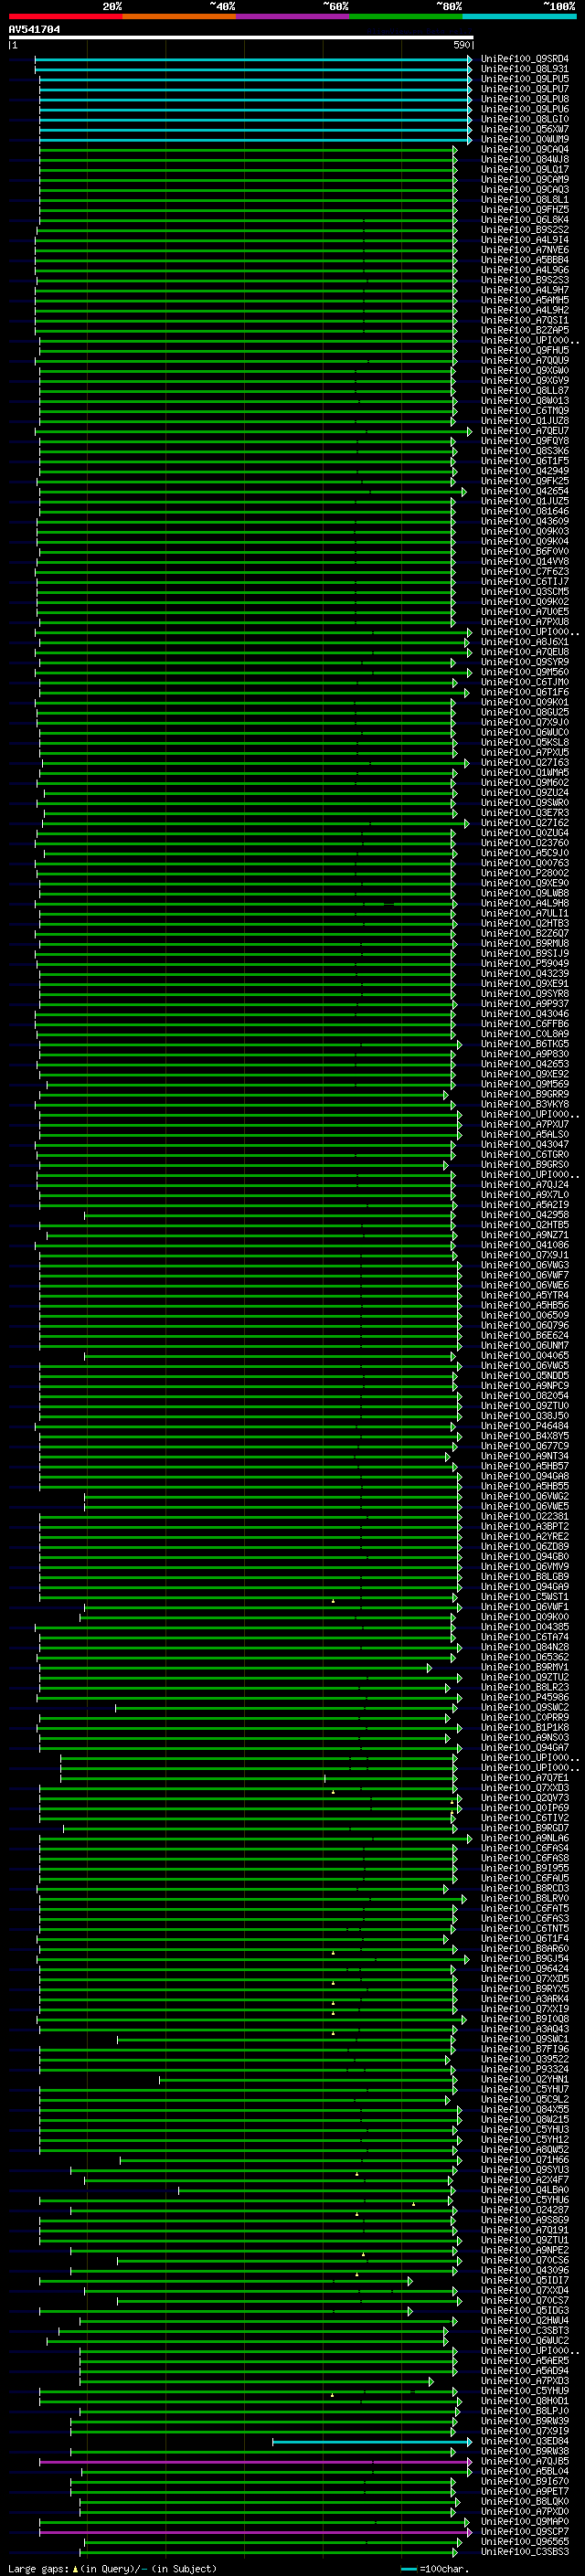Viewport: 585px width, 2576px height.
Task: Click the magenta alignment bar for UniRef100_A7QJ85
Action: [255, 2461]
